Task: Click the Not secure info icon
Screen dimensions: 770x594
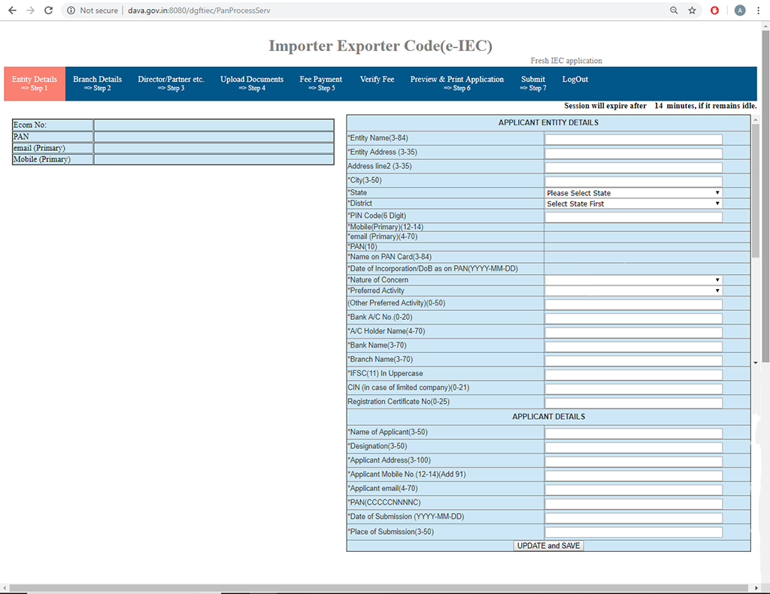Action: click(70, 11)
